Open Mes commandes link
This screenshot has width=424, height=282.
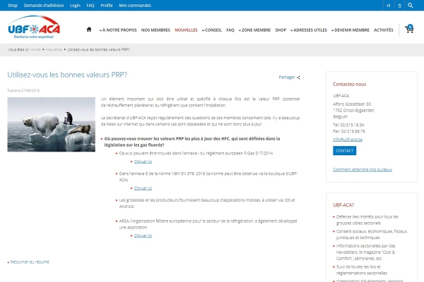135,6
